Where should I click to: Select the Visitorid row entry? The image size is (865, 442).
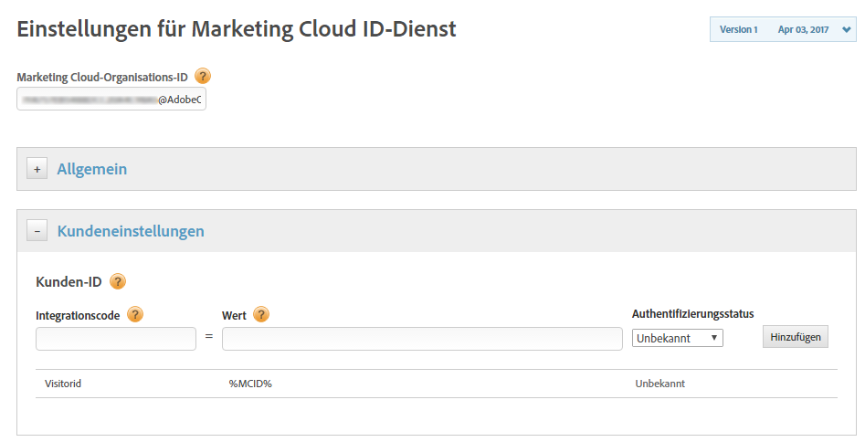[63, 384]
